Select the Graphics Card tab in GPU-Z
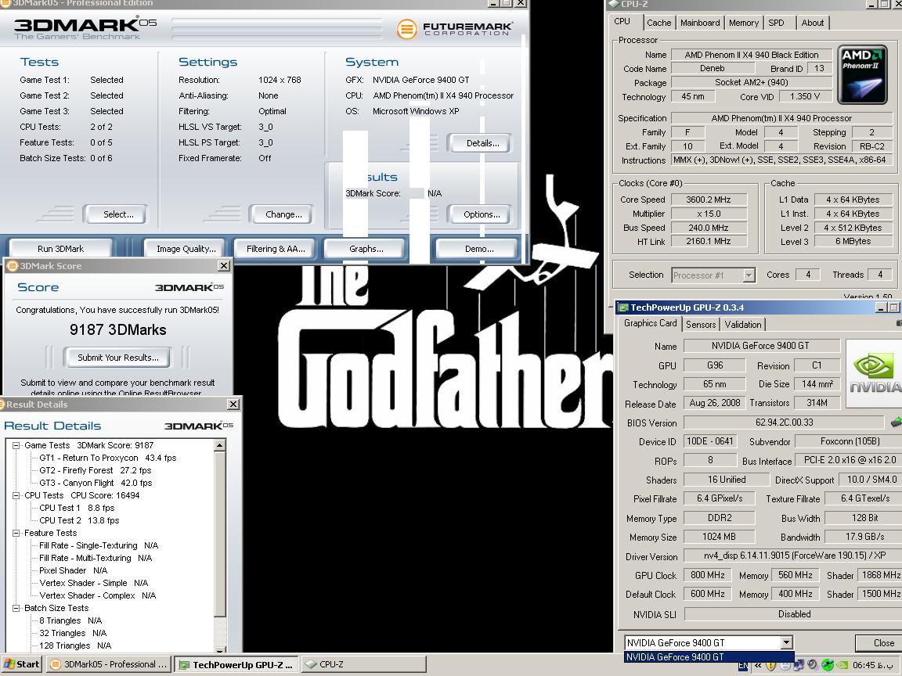The image size is (902, 676). click(x=650, y=323)
